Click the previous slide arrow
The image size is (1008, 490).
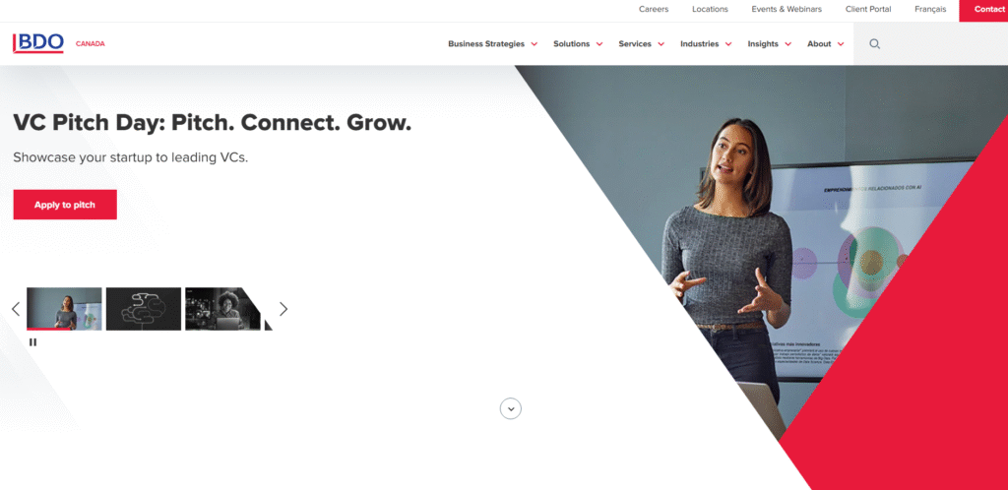point(16,309)
